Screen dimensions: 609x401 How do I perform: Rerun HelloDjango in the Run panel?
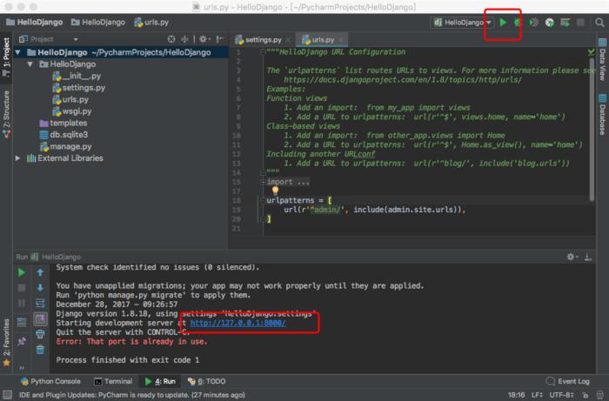(x=22, y=272)
